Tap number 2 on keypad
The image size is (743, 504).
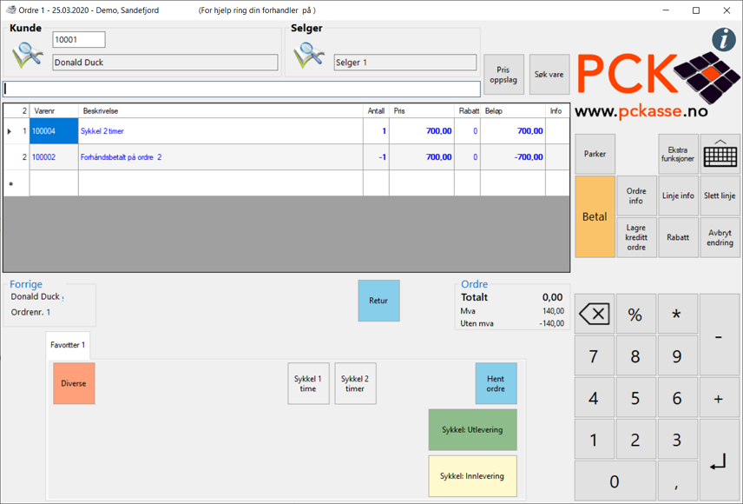click(636, 440)
